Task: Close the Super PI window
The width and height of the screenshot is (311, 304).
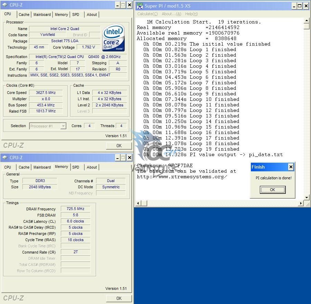Action: [x=306, y=6]
